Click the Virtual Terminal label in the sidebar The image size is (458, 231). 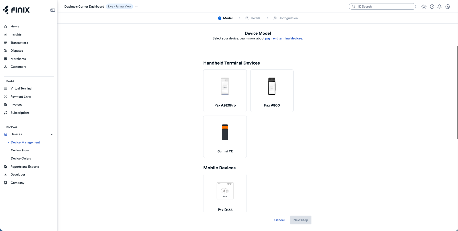[x=22, y=89]
